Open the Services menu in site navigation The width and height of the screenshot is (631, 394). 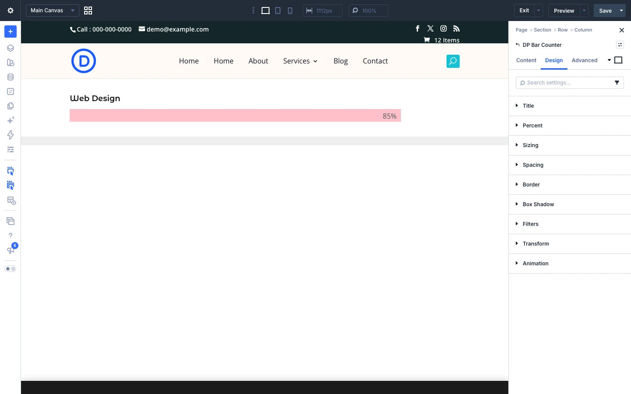(x=300, y=61)
